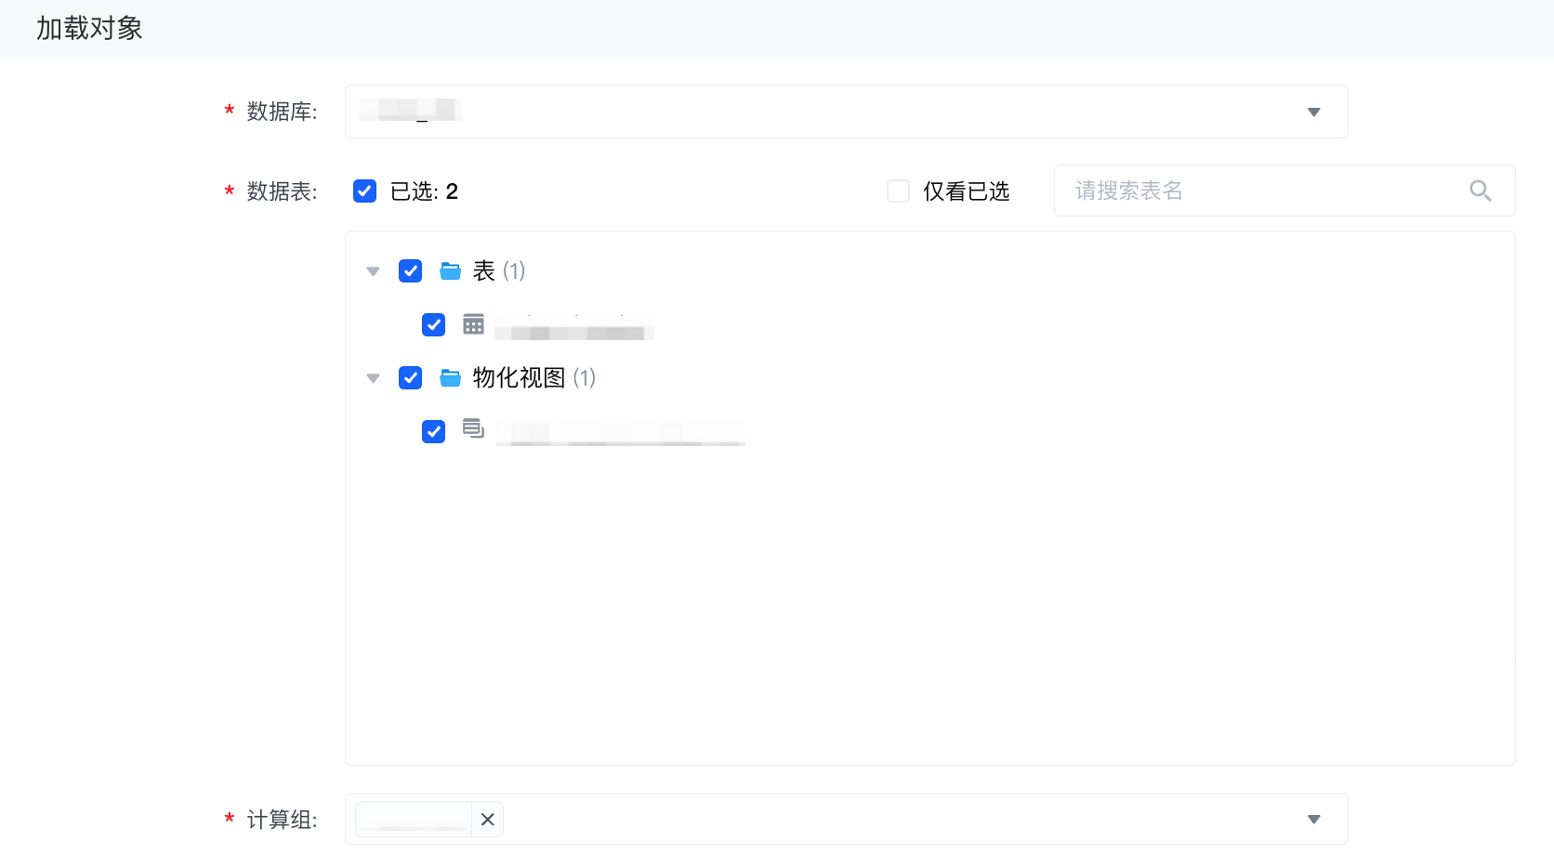Uncheck the 物化视图 folder checkbox

point(411,377)
